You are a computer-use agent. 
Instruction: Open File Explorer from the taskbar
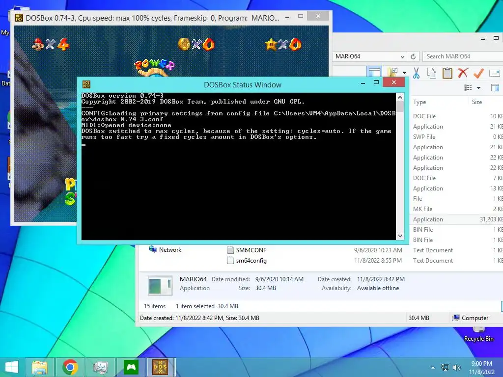click(x=40, y=367)
